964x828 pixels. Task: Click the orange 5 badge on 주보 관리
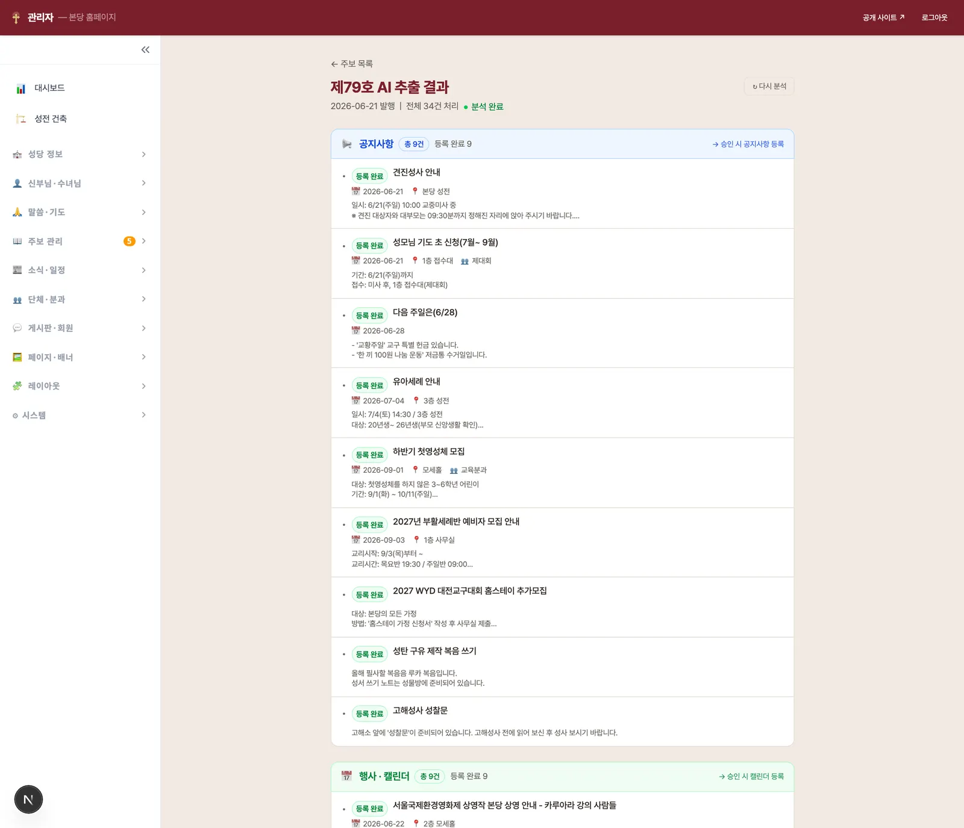130,241
